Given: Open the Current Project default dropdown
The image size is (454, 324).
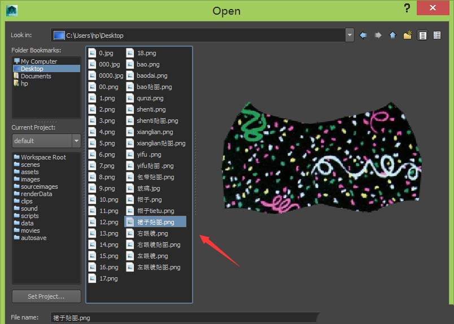Looking at the screenshot, I should click(x=76, y=141).
